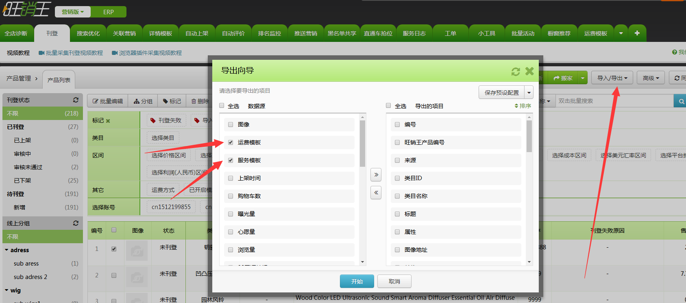Viewport: 686px width, 303px height.
Task: Clear the 标记 filter with x icon
Action: coord(108,121)
